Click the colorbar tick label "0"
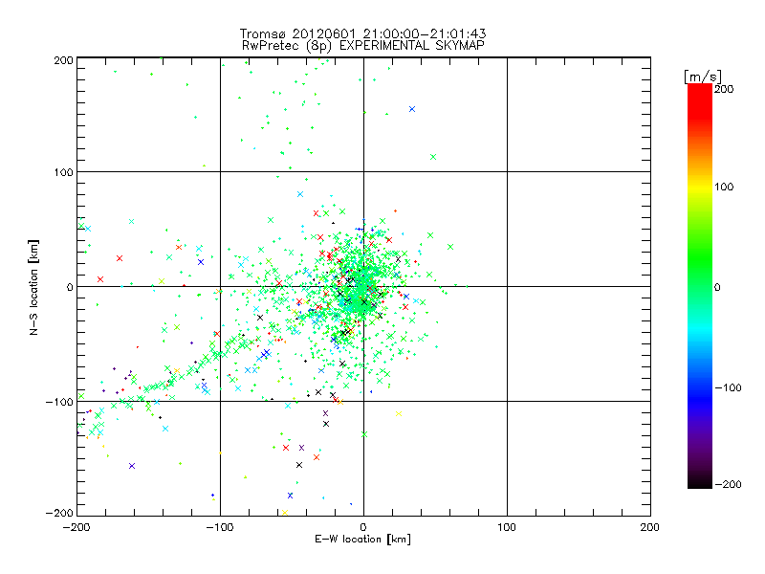Viewport: 765px width, 574px height. pos(717,287)
